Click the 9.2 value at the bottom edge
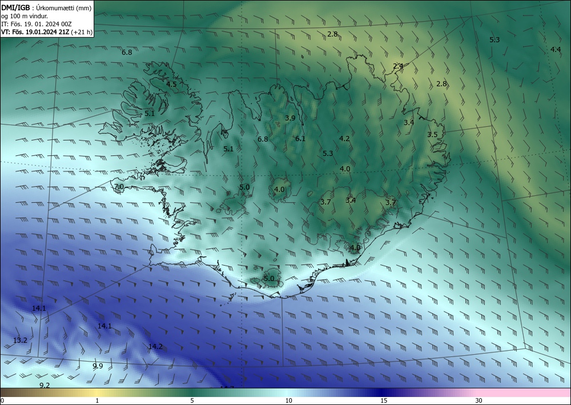The image size is (571, 405). point(45,386)
